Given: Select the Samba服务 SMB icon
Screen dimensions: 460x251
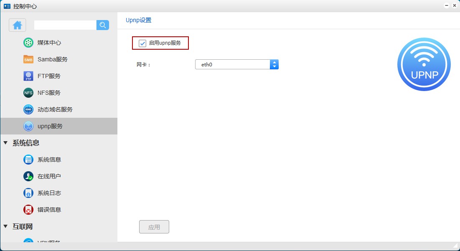Looking at the screenshot, I should click(x=28, y=59).
